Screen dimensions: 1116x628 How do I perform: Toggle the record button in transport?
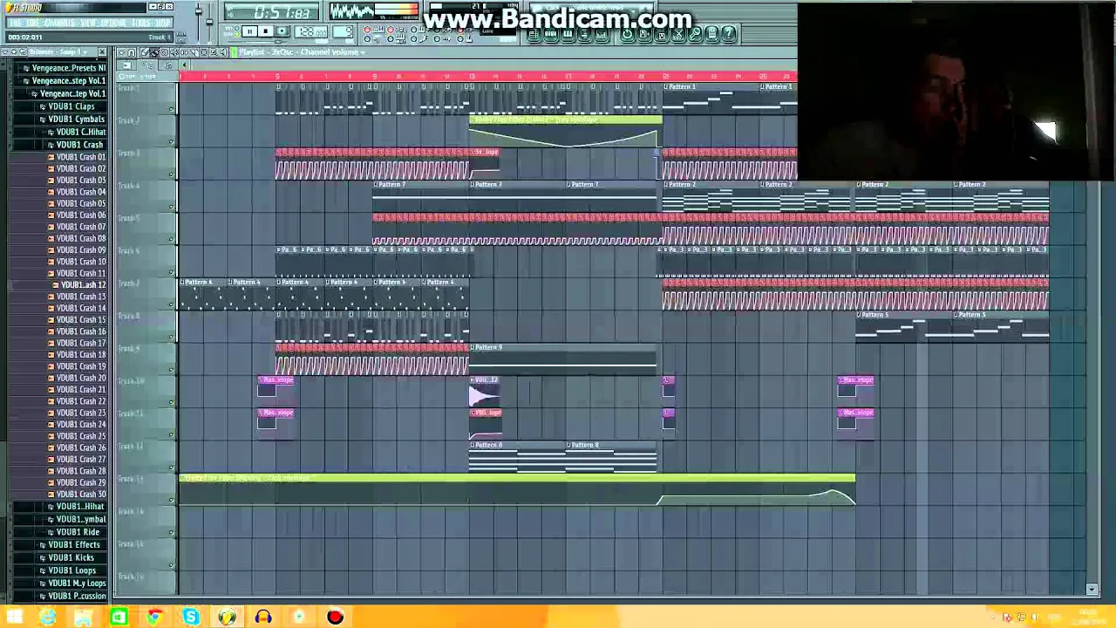282,31
